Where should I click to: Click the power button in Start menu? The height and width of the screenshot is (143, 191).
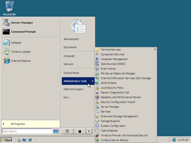(x=67, y=131)
